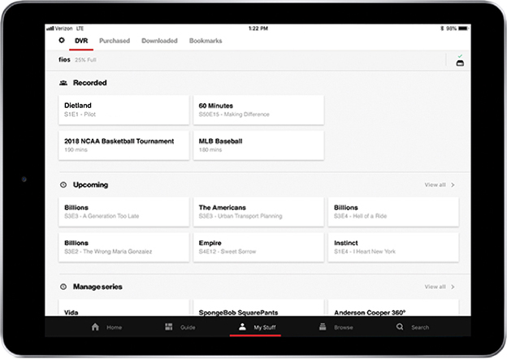Select Empire S4E12 Sweet Sorrow card
This screenshot has width=507, height=359.
coord(258,247)
